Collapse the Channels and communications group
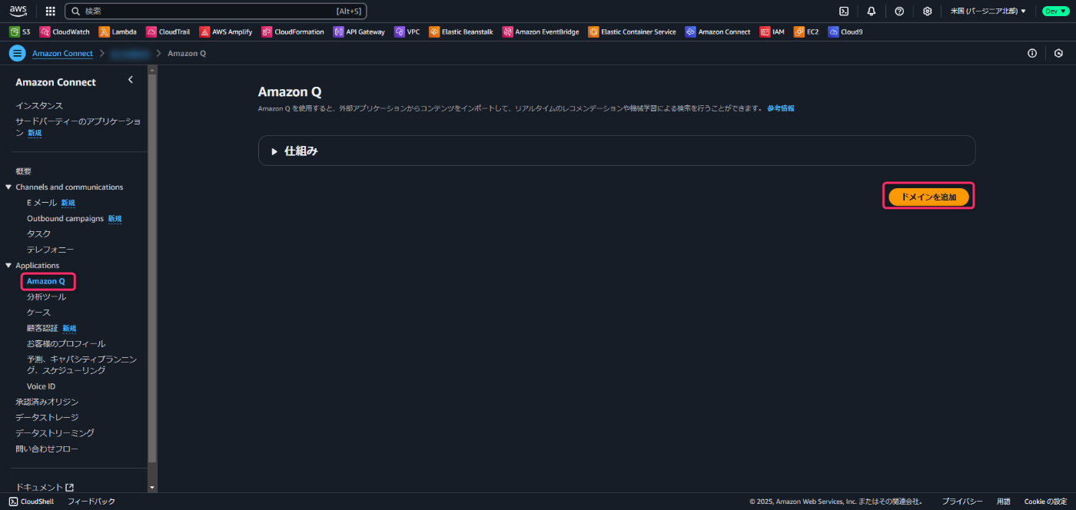Viewport: 1076px width, 510px height. click(x=8, y=187)
